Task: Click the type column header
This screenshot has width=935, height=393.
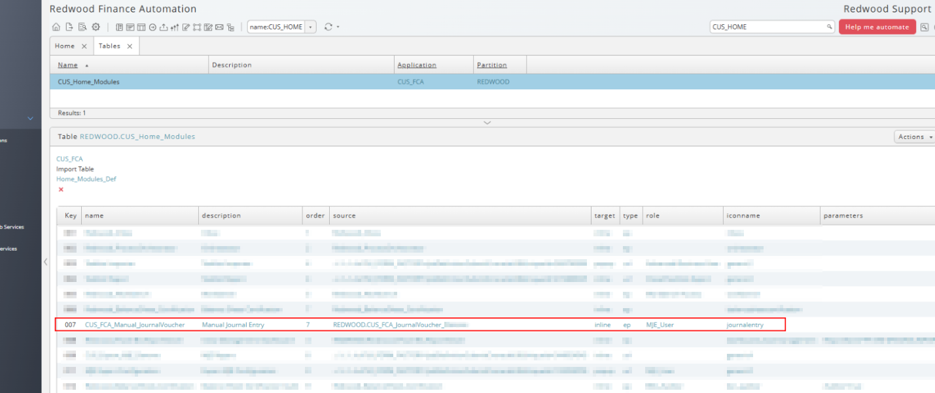Action: 630,215
